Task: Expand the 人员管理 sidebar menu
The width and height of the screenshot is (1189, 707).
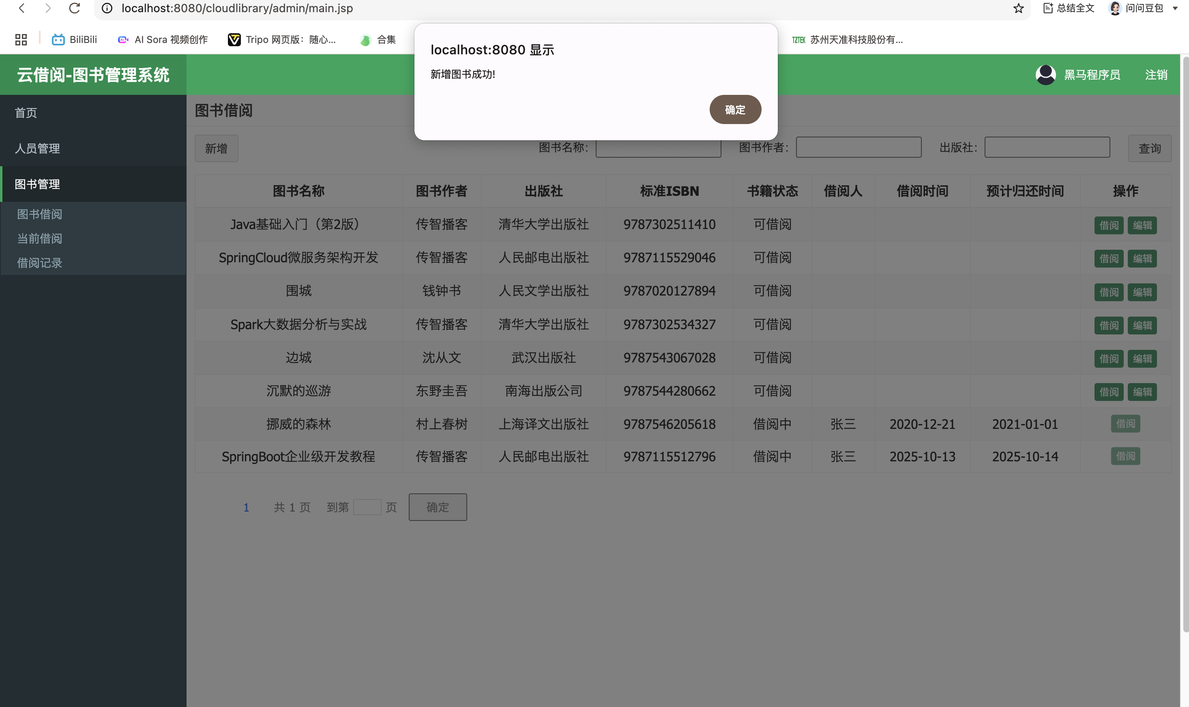Action: tap(37, 148)
